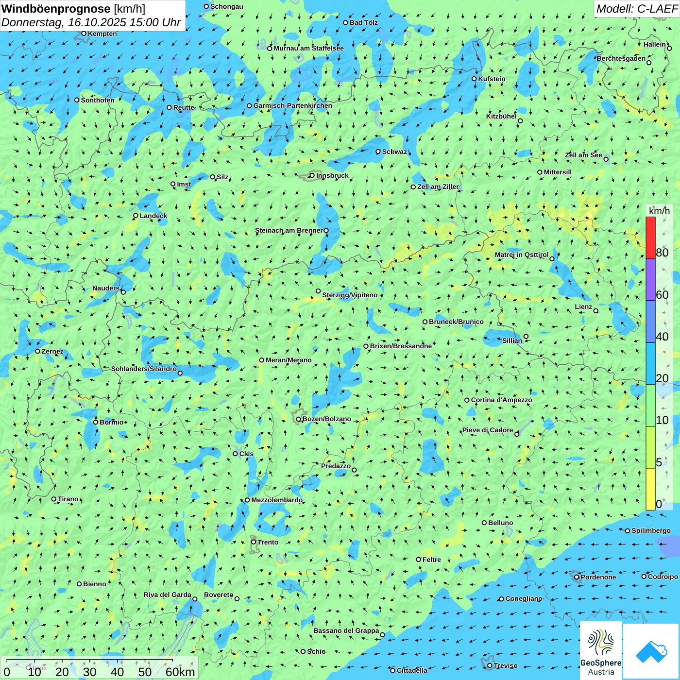
Task: Click the 'Mittersill' label
Action: pyautogui.click(x=558, y=172)
